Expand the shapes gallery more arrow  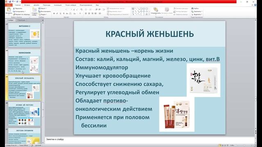149,14
